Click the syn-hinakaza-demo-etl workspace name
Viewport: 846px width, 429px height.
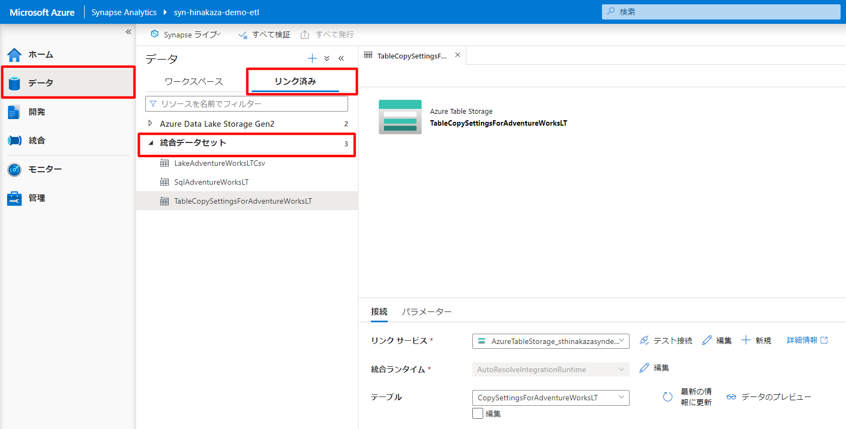216,12
